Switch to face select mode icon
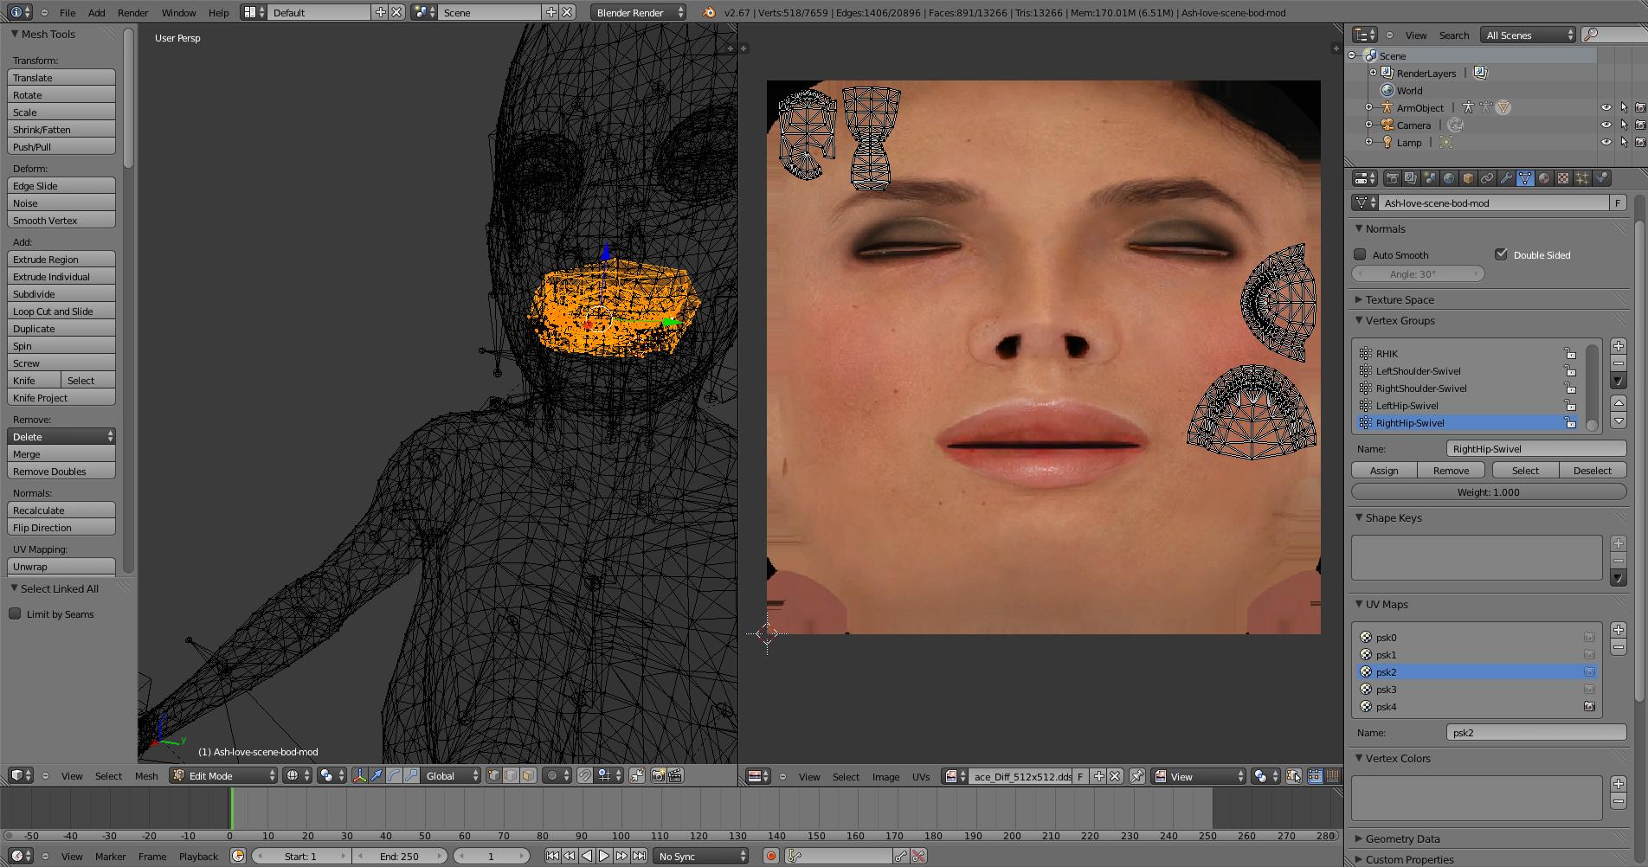1648x867 pixels. pyautogui.click(x=528, y=776)
